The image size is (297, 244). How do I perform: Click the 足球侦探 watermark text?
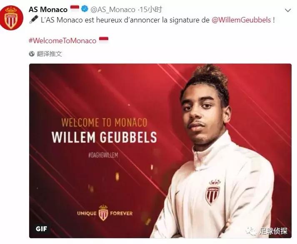click(273, 231)
